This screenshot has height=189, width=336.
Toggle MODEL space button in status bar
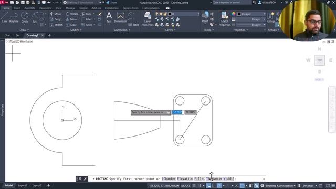(185, 186)
